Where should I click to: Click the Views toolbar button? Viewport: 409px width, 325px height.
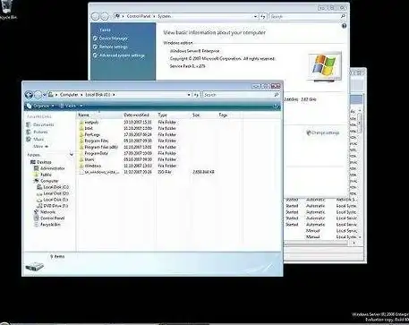[x=68, y=106]
